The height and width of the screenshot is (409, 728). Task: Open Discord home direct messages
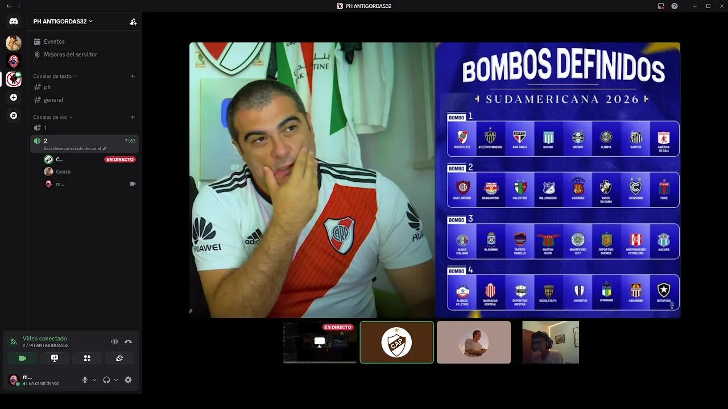click(14, 22)
